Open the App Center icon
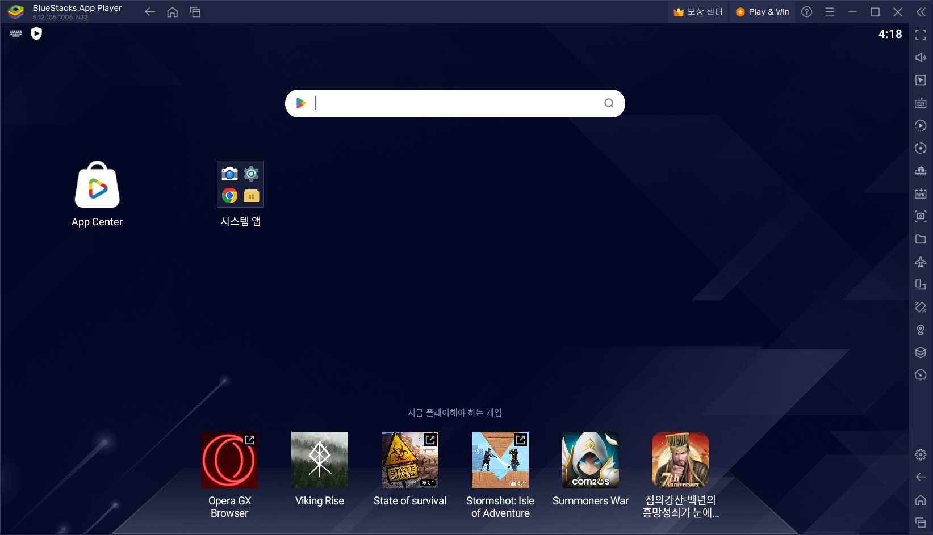 pyautogui.click(x=97, y=184)
